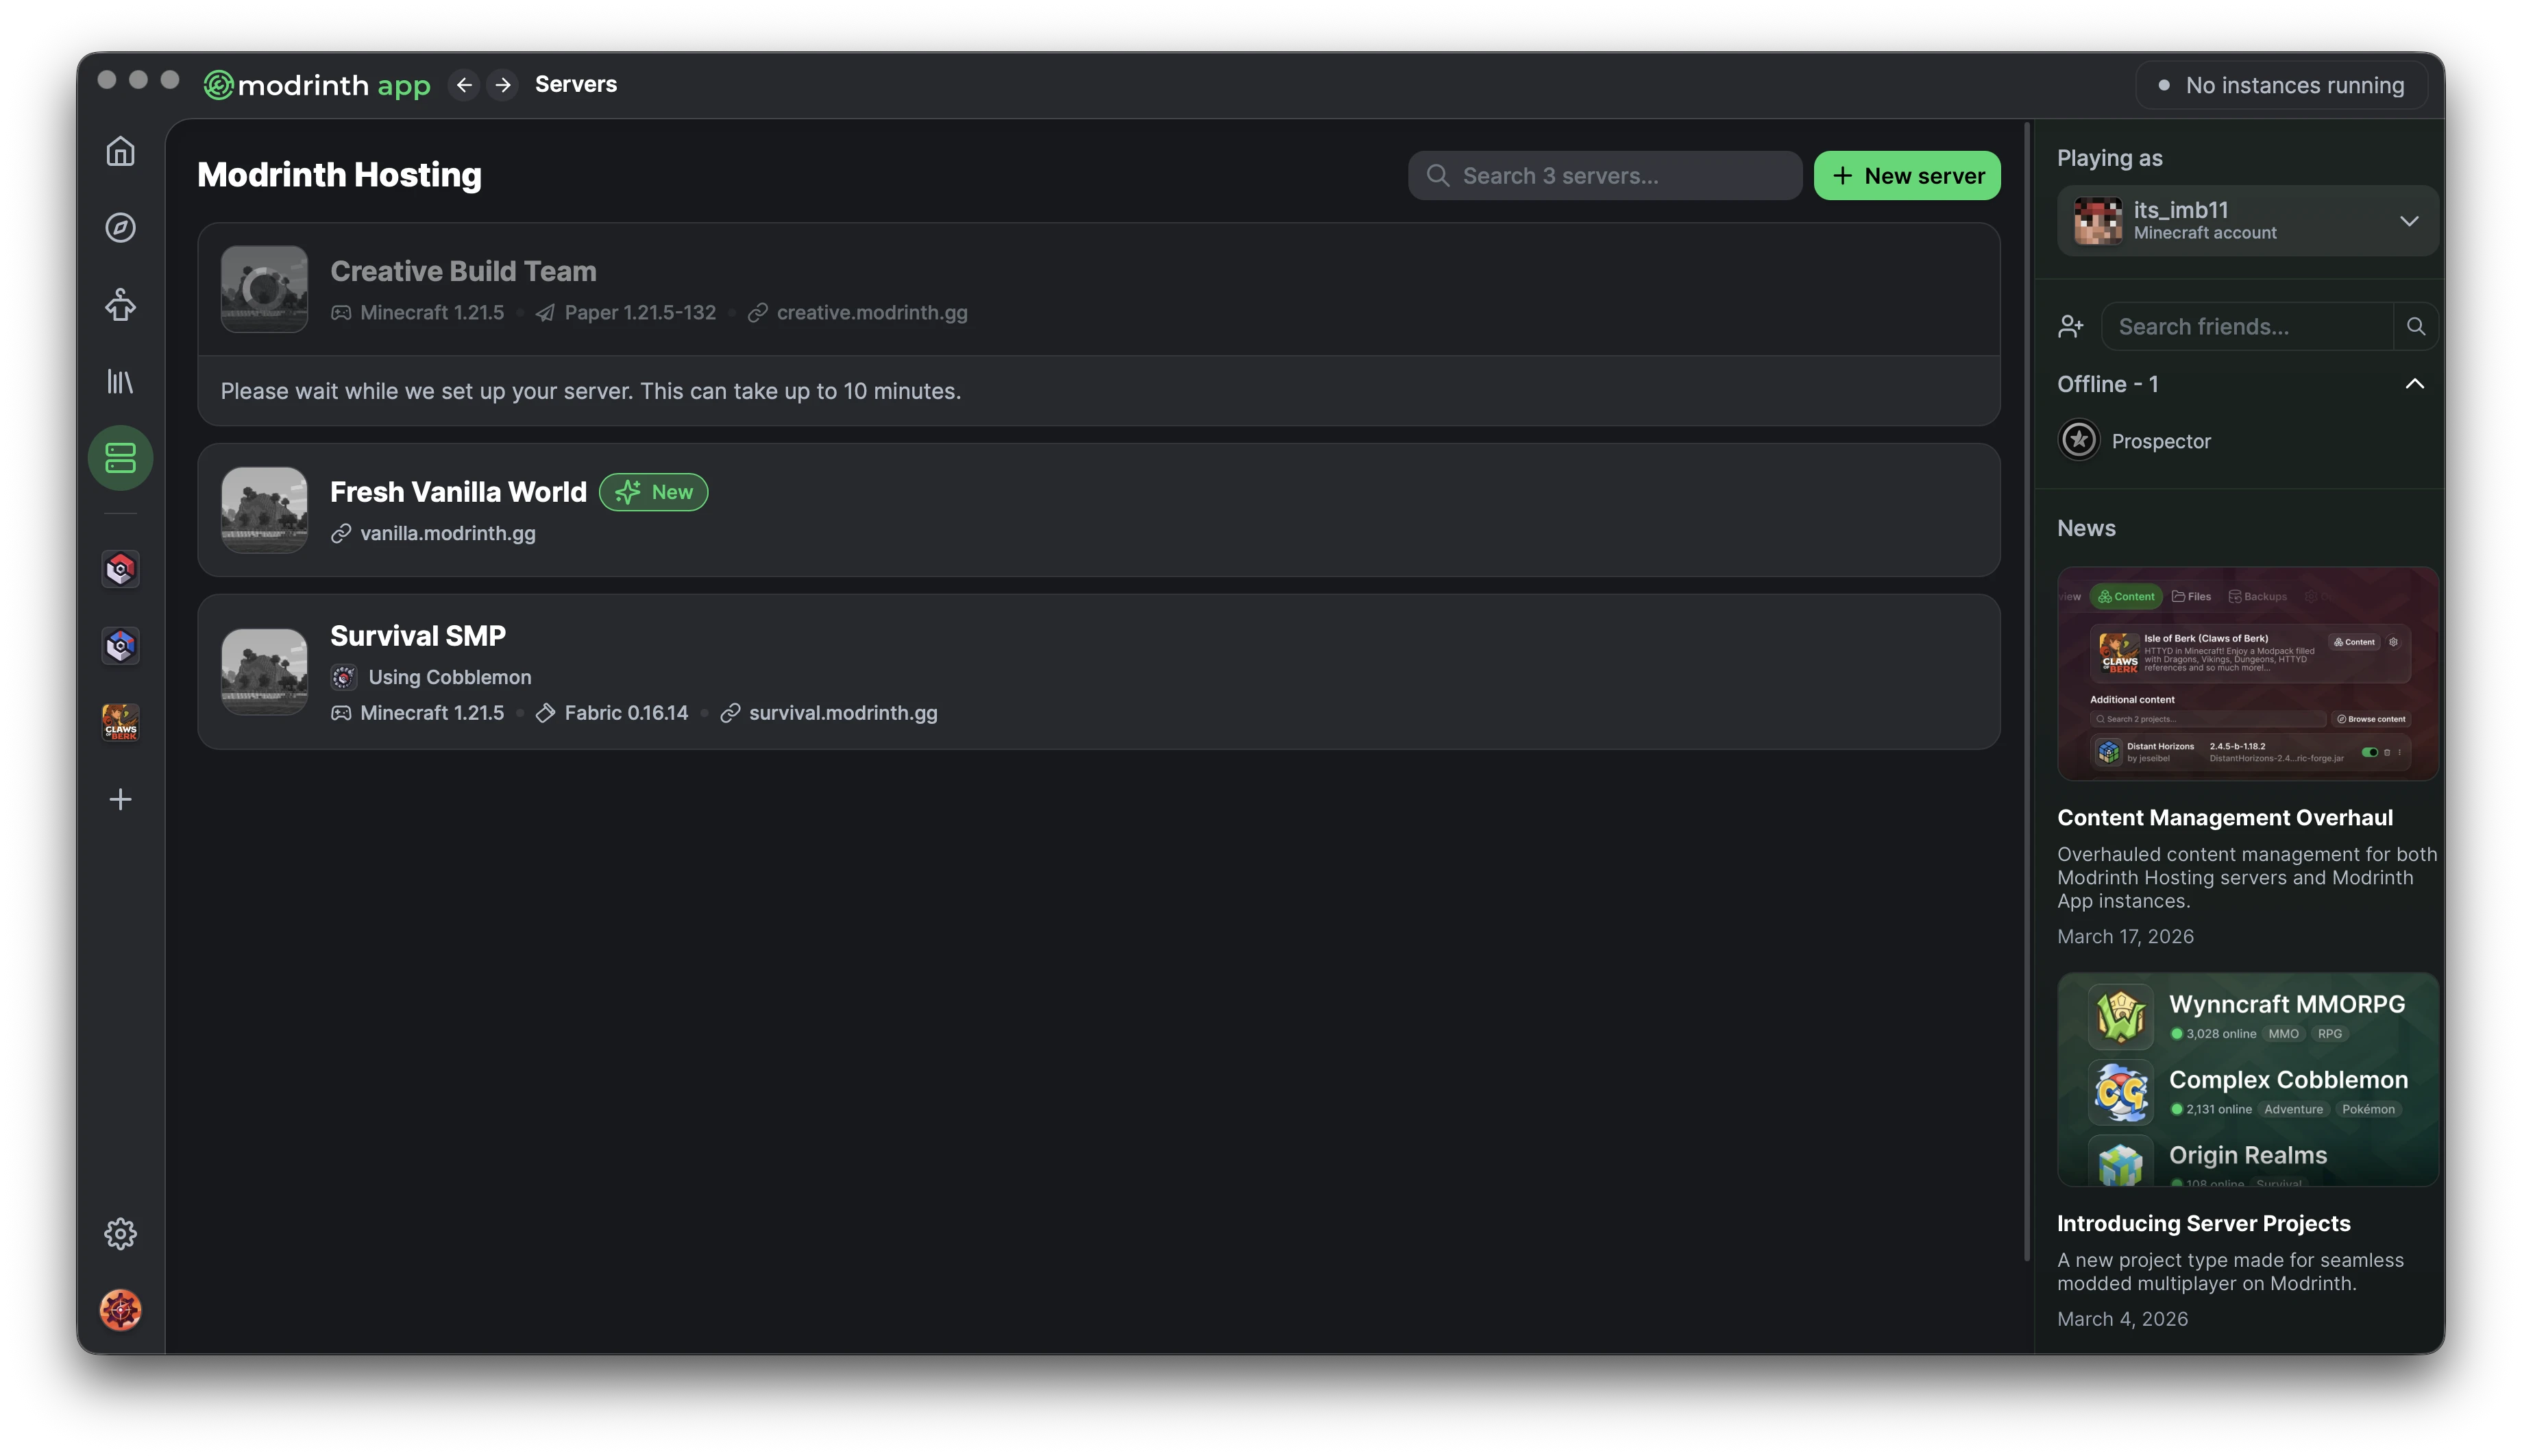
Task: Open Content Management Overhaul news thumbnail
Action: point(2247,674)
